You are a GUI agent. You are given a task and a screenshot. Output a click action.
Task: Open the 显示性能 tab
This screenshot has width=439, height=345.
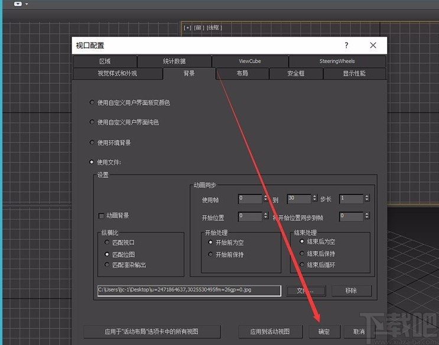[x=354, y=73]
